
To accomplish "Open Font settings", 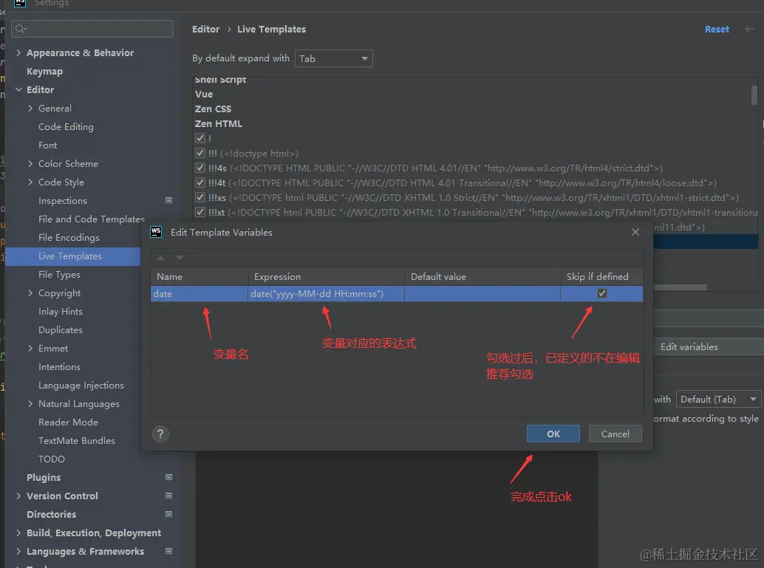I will [x=47, y=146].
